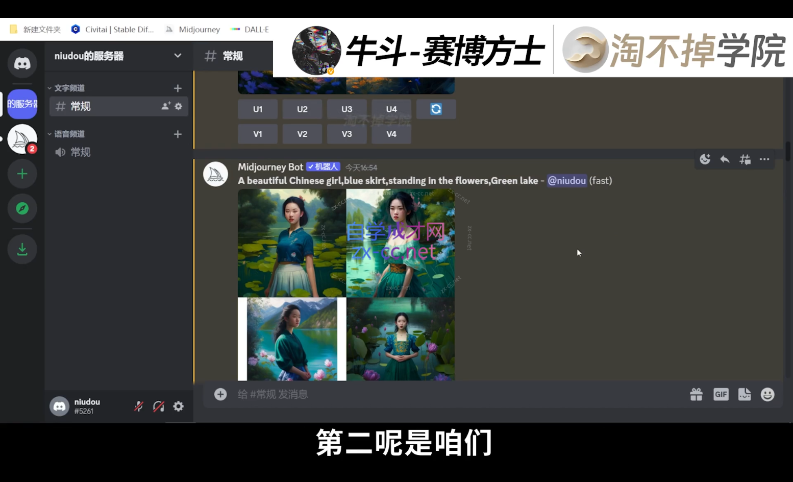
Task: Join the 常规 voice channel
Action: [81, 152]
